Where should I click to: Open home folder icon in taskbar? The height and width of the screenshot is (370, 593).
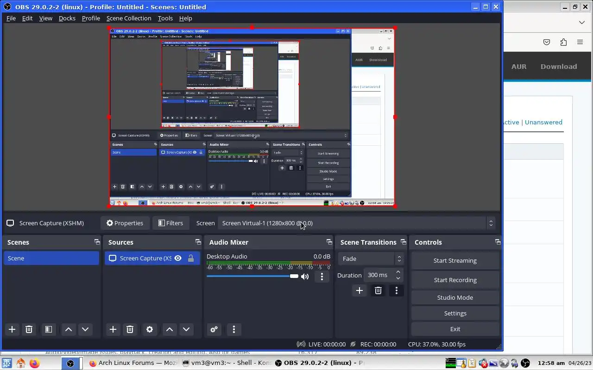21,363
